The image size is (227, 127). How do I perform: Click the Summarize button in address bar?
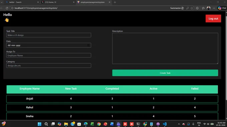pyautogui.click(x=177, y=8)
